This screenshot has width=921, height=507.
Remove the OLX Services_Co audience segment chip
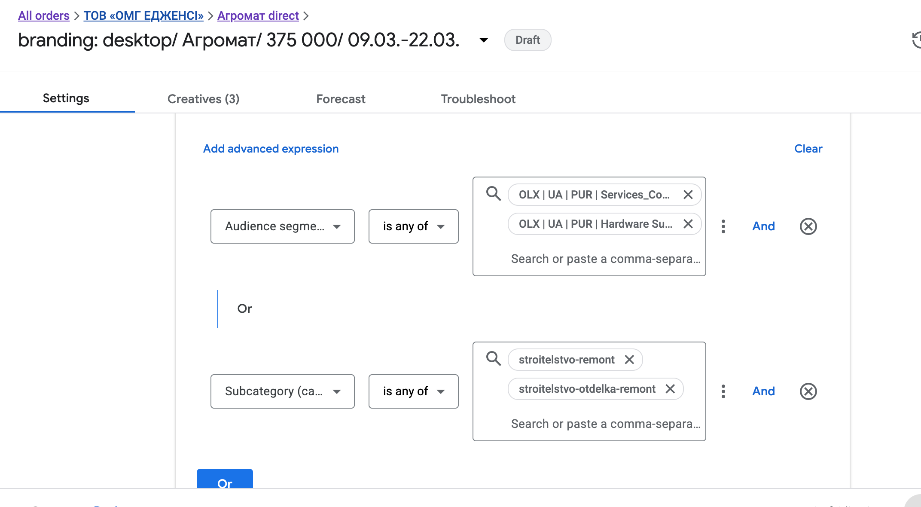688,195
